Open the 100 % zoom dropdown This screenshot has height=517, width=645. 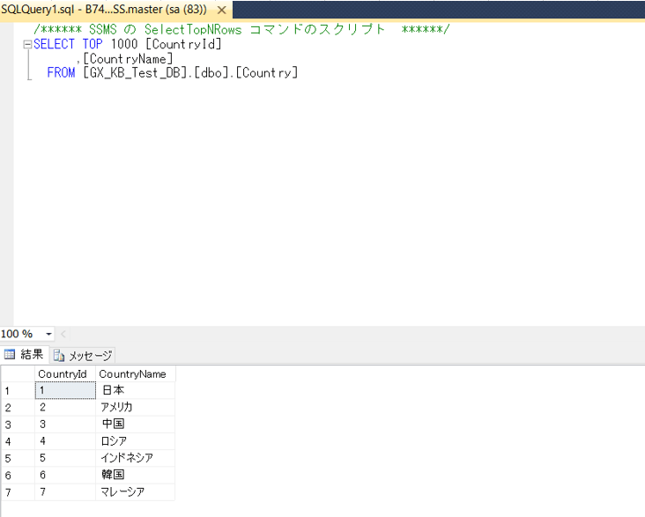48,334
